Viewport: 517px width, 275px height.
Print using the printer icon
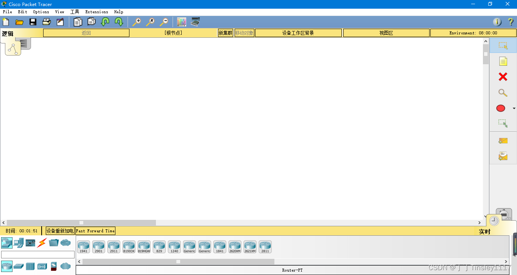coord(46,22)
